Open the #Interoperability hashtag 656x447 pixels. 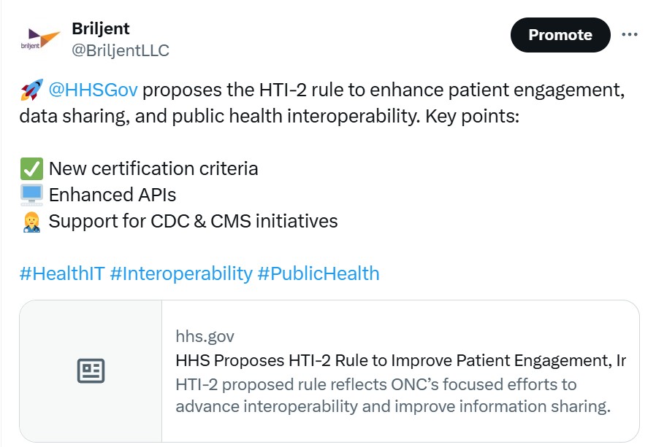click(181, 273)
